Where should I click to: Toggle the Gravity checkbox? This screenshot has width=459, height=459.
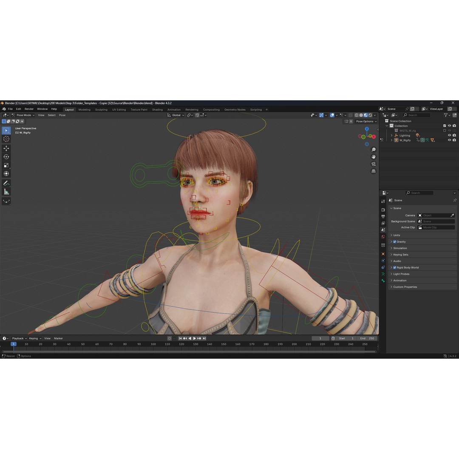(394, 242)
